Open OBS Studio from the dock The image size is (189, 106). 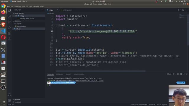click(x=3, y=87)
